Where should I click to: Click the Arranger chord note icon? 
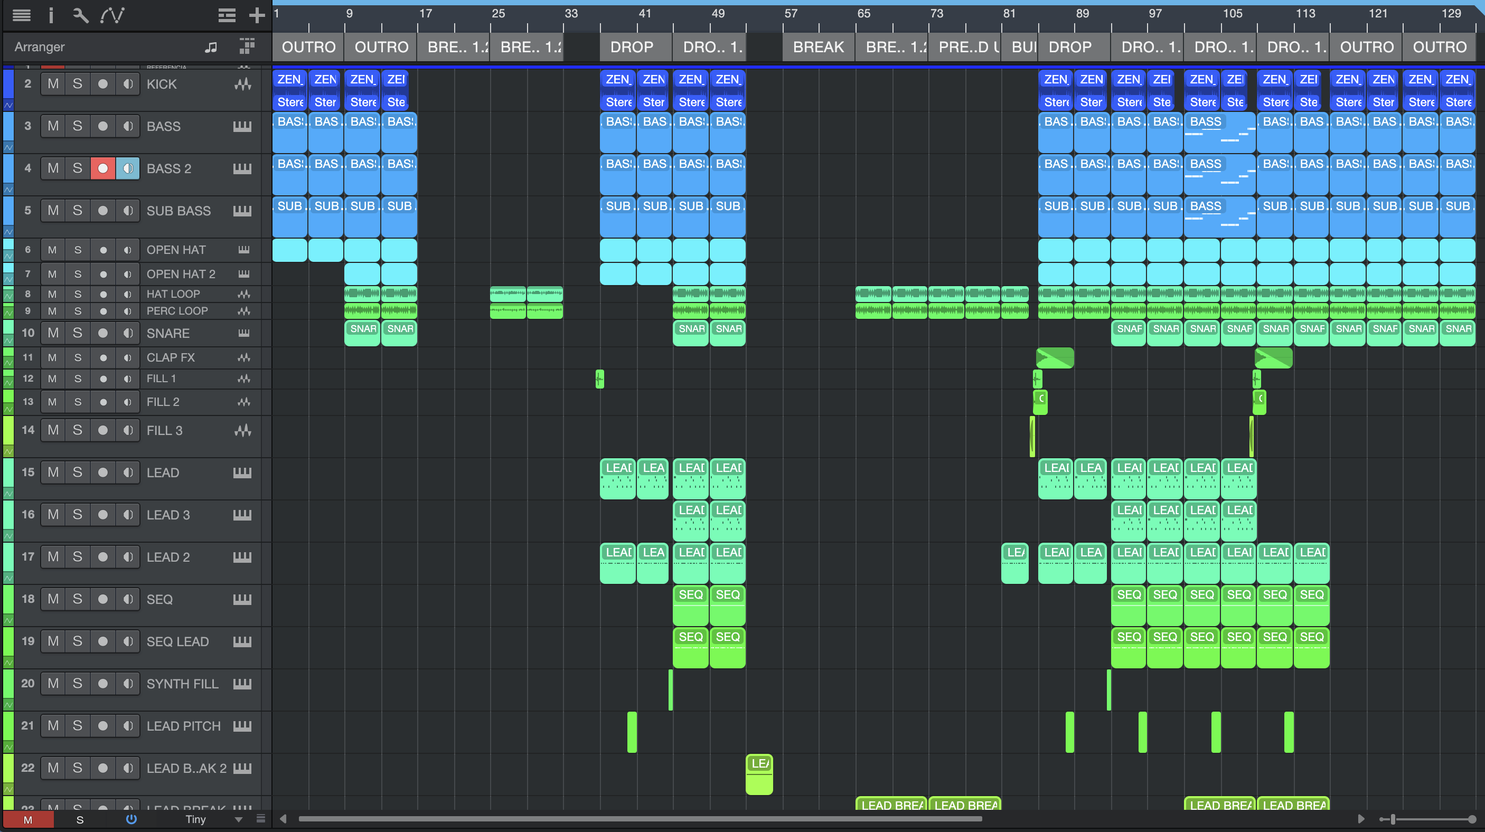[x=211, y=47]
